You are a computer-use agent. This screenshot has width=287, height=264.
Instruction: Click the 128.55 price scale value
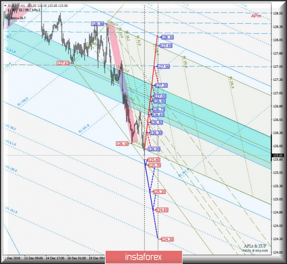278,13
